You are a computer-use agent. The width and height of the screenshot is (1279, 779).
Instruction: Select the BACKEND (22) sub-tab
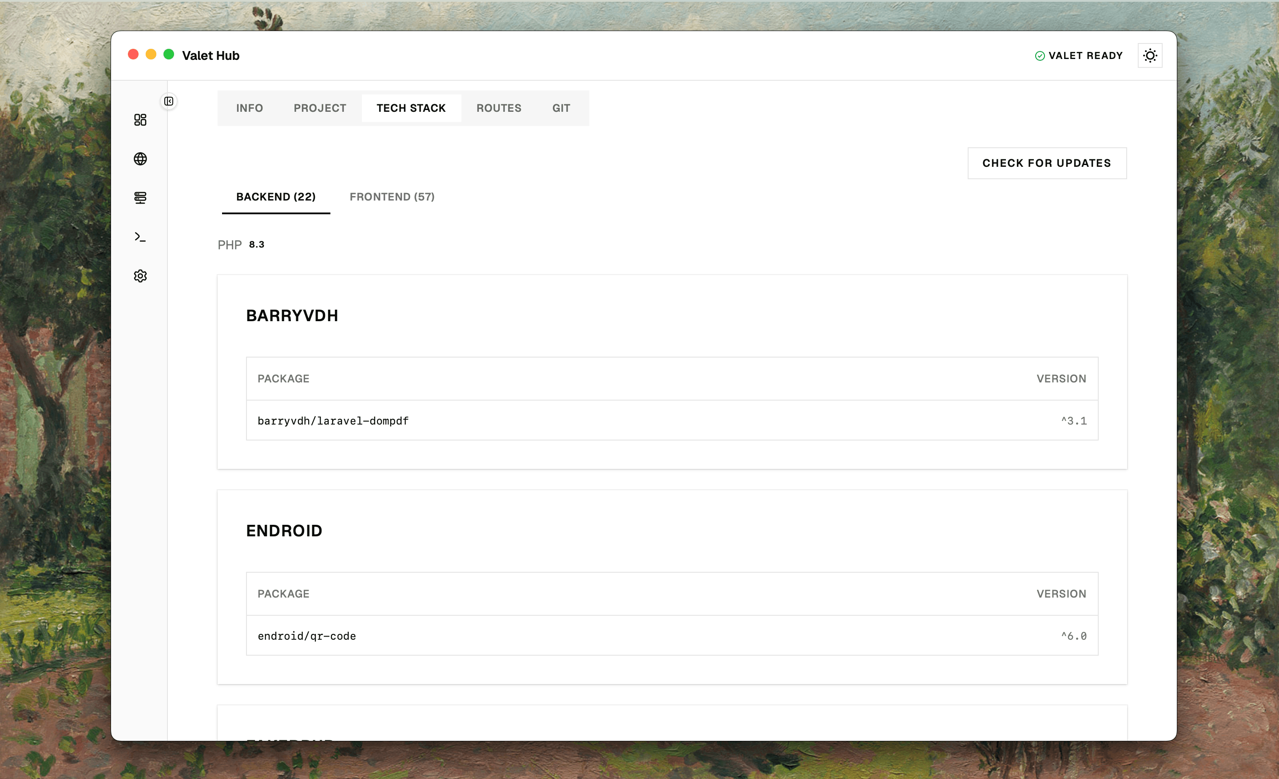click(x=276, y=197)
